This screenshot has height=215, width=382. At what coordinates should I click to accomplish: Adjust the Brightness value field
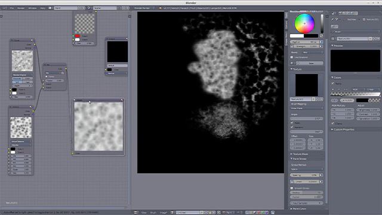368,110
